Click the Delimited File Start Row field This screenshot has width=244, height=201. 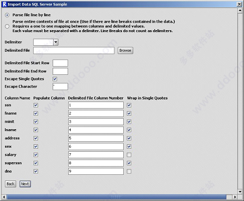click(x=60, y=63)
